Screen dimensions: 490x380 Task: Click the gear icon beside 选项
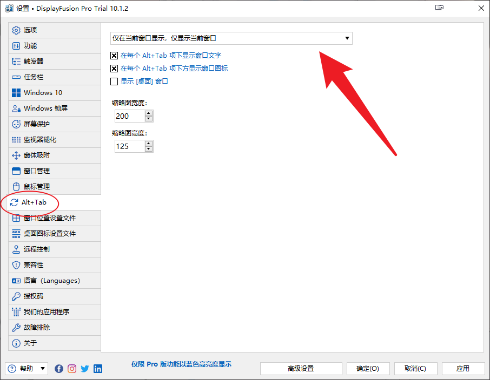pos(16,30)
